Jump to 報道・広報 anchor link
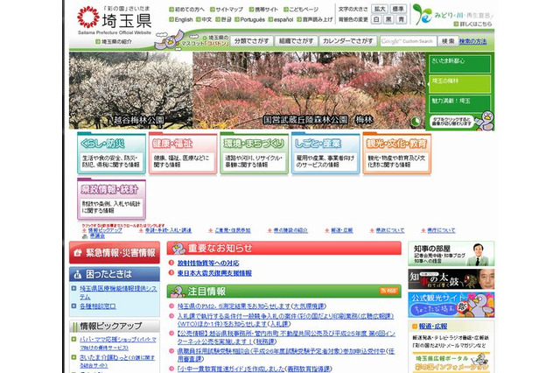This screenshot has height=373, width=560. (342, 230)
